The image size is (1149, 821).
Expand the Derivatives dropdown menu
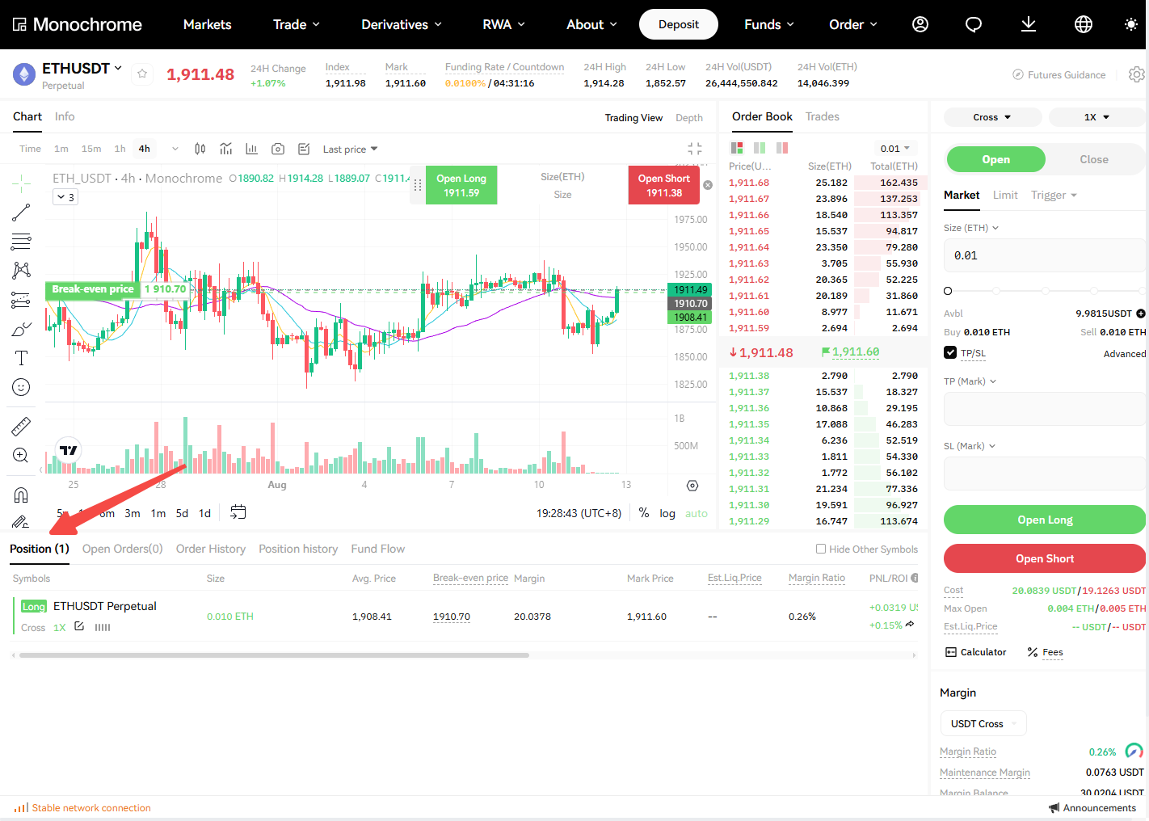point(402,24)
